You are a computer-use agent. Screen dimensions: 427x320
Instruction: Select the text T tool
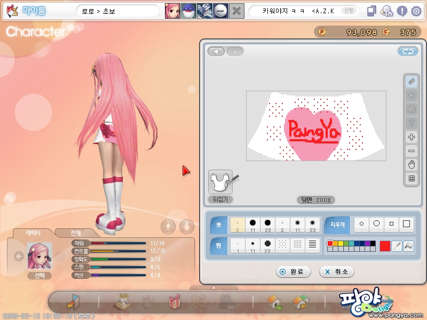[x=412, y=123]
